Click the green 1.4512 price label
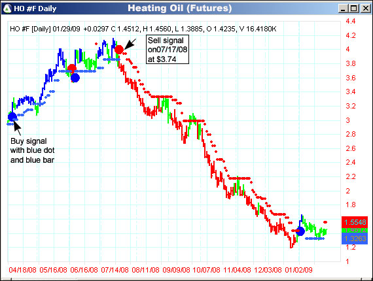 (355, 230)
